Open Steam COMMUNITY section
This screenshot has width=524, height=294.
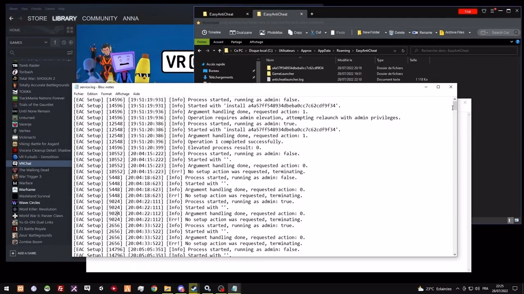coord(99,18)
